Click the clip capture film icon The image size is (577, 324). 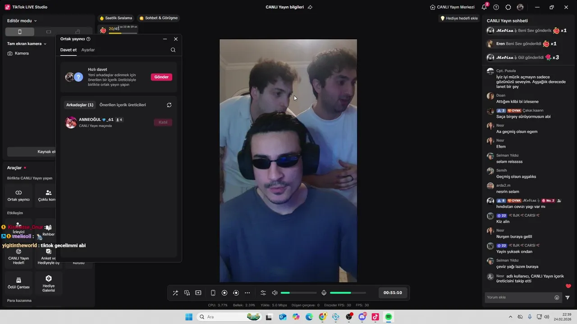198,293
